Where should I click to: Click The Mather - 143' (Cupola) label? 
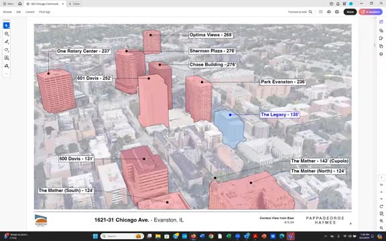tap(320, 161)
